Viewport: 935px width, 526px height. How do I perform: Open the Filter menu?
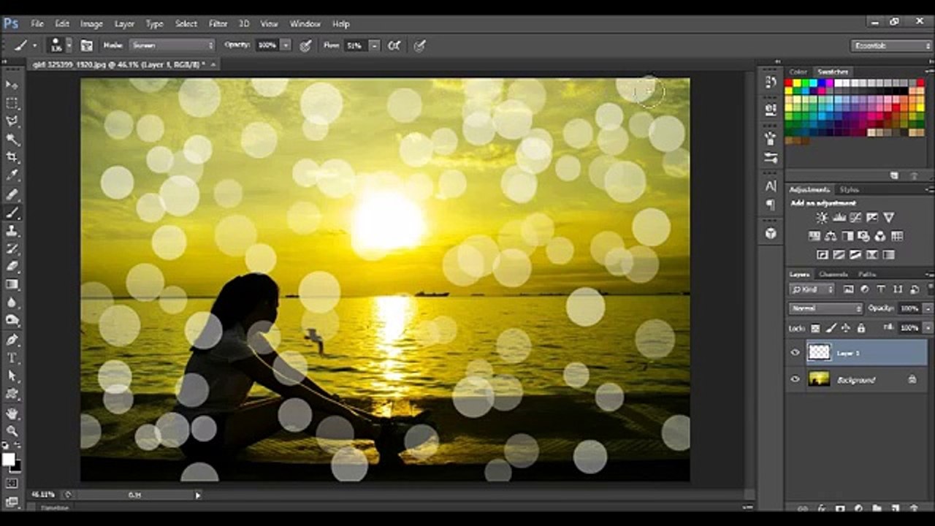coord(218,23)
